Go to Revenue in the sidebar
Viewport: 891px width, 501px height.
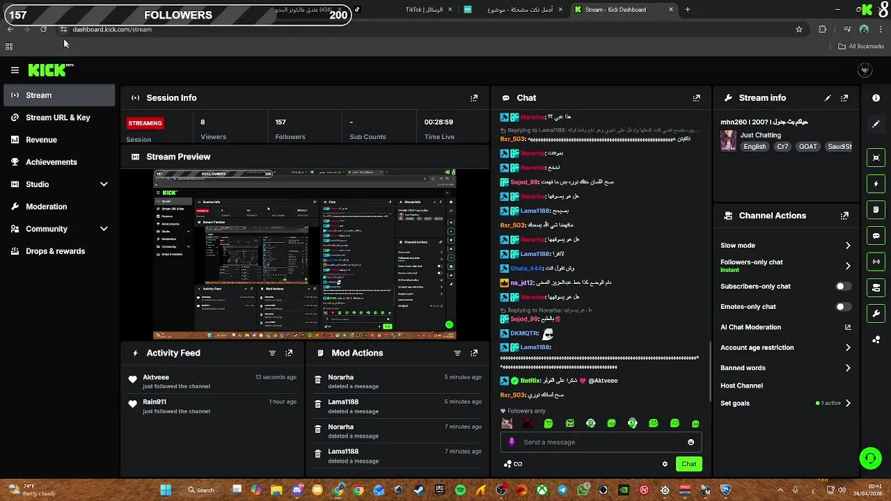pyautogui.click(x=60, y=140)
